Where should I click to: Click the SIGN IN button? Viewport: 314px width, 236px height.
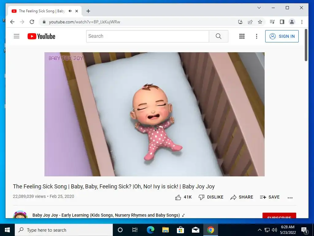coord(282,36)
